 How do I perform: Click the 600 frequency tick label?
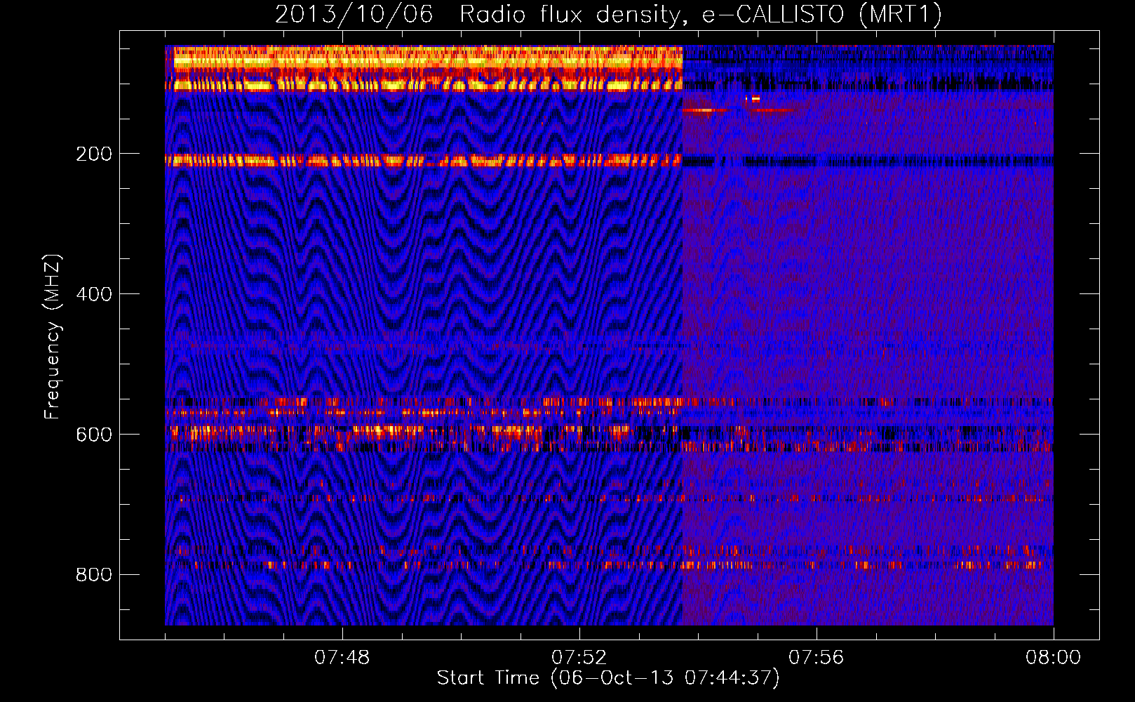(93, 435)
